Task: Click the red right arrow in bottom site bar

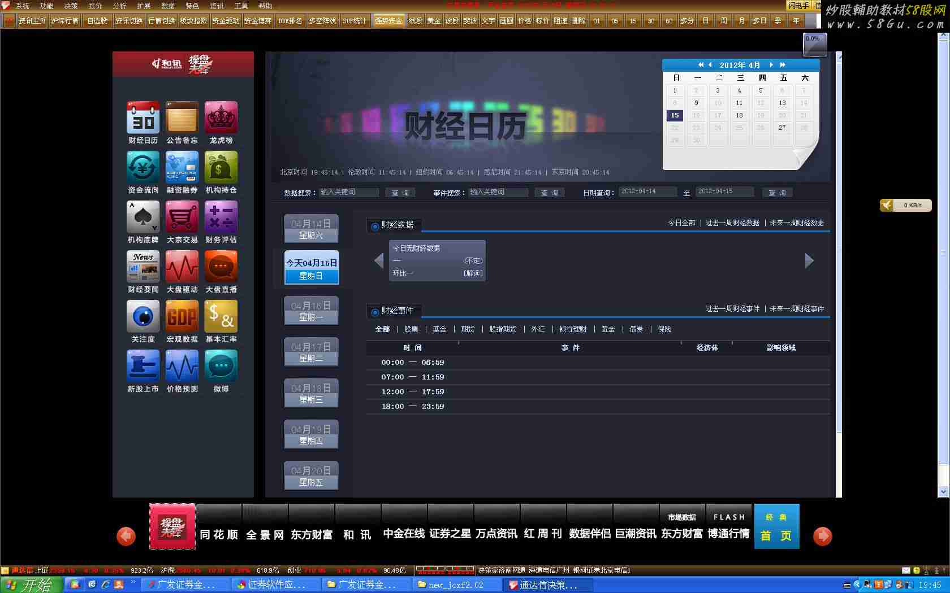Action: coord(823,536)
